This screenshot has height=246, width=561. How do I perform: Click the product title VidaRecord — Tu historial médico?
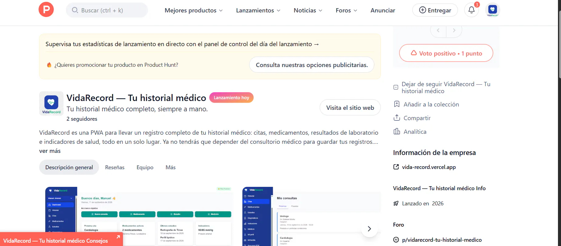point(136,98)
